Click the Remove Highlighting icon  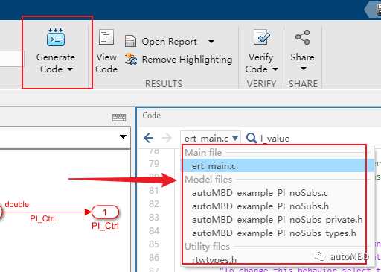pos(131,59)
